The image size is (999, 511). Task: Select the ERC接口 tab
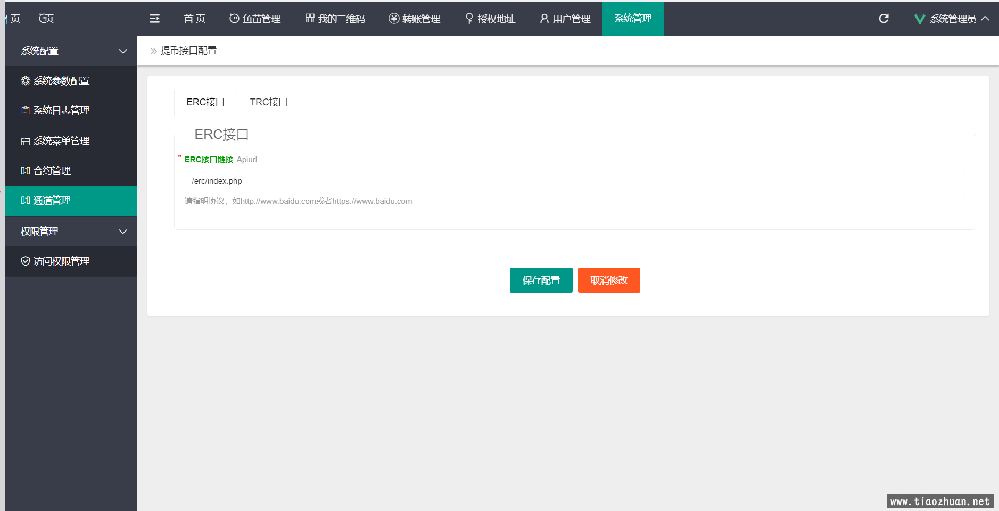coord(205,102)
